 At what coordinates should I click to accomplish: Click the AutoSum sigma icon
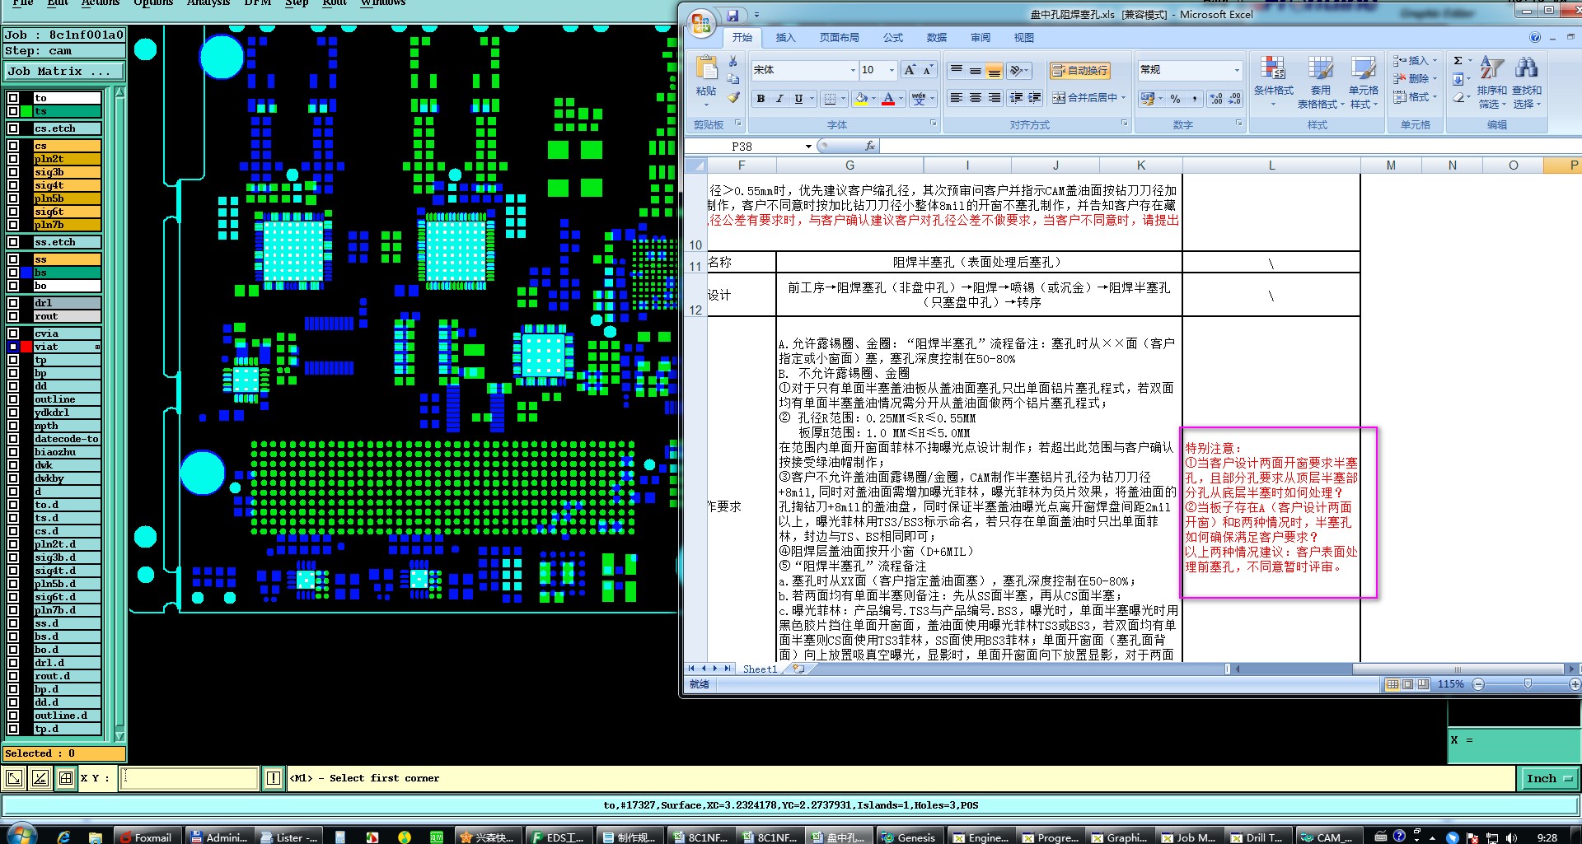pyautogui.click(x=1458, y=61)
